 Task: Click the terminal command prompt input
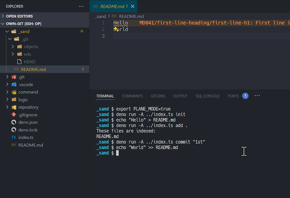(x=117, y=153)
